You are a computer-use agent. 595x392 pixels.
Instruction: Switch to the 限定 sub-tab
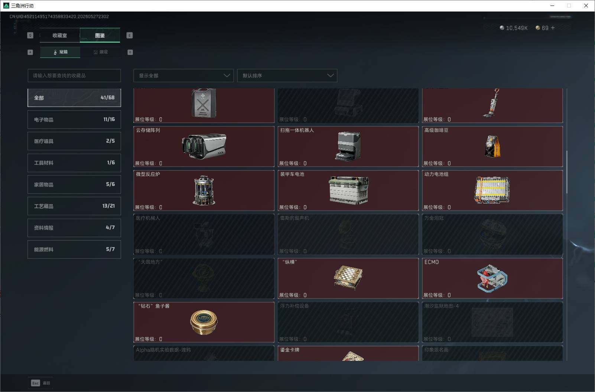point(100,52)
